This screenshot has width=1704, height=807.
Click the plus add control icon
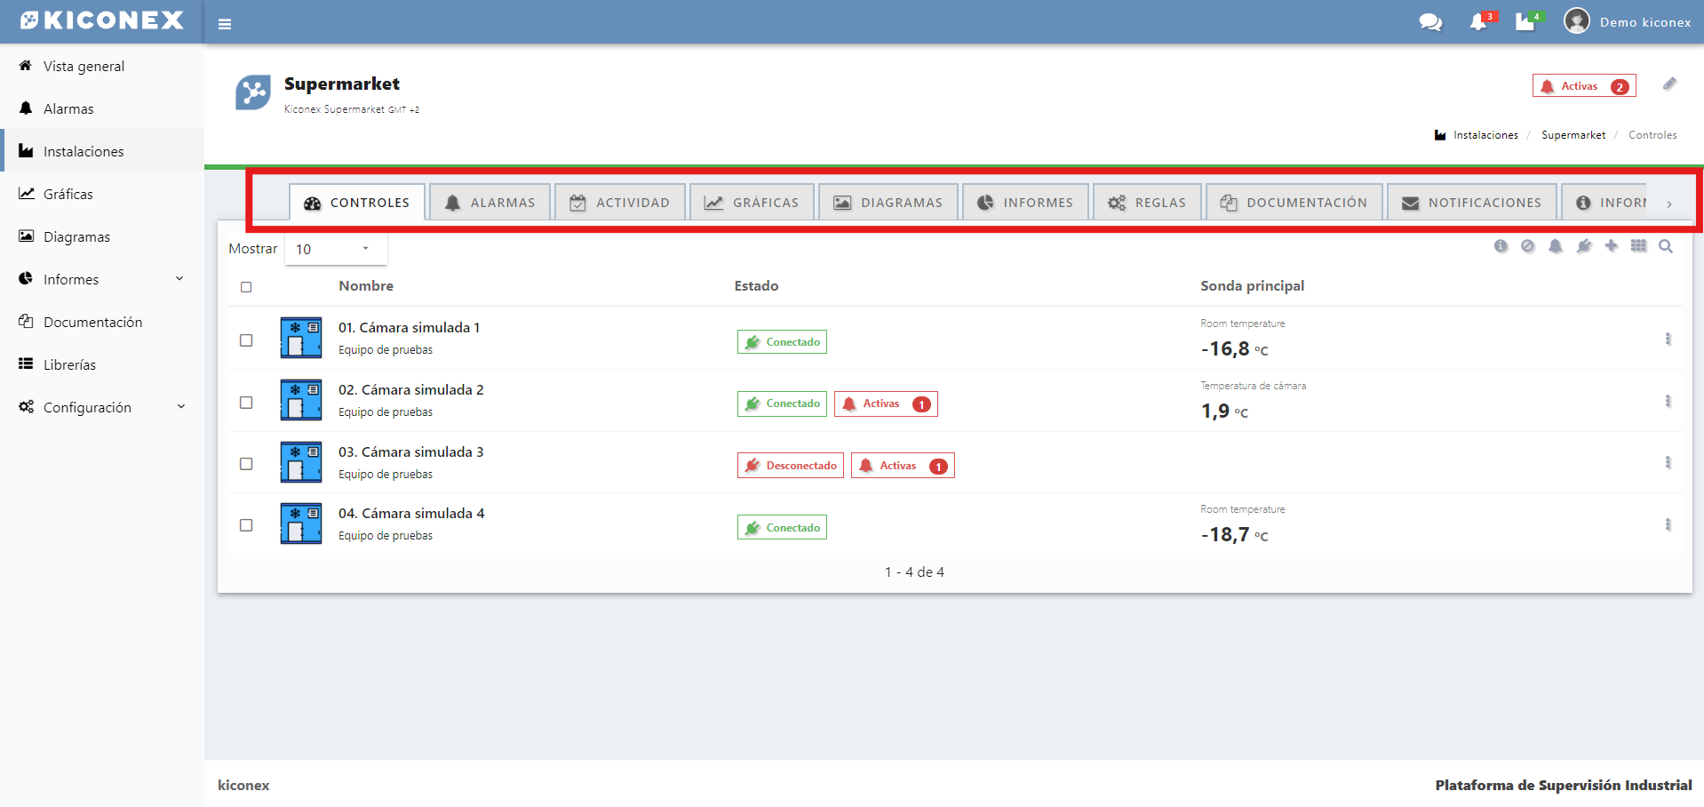click(x=1611, y=246)
